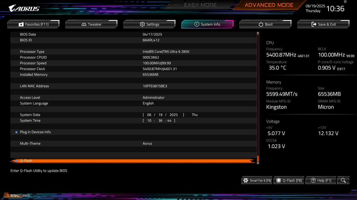Screen dimensions: 357x200
Task: Click the power icon in Boot tab
Action: pyautogui.click(x=261, y=24)
